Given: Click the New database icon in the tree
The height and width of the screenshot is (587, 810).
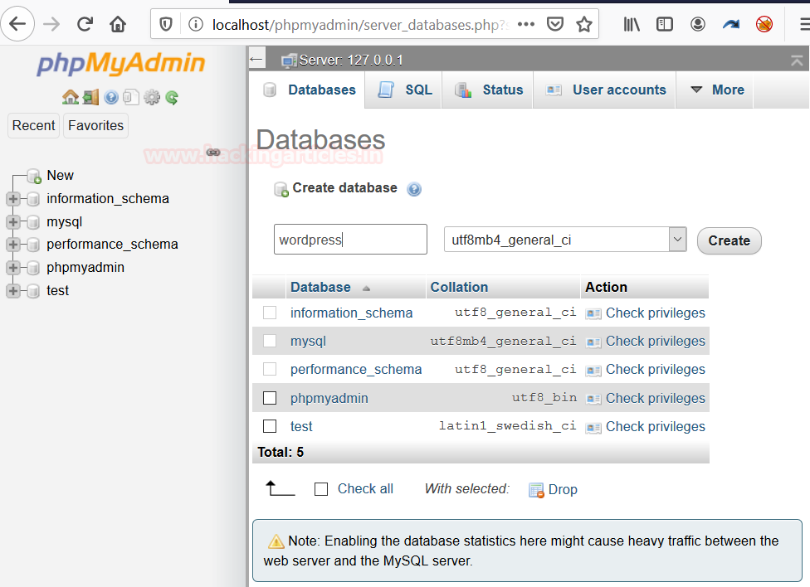Looking at the screenshot, I should (34, 176).
